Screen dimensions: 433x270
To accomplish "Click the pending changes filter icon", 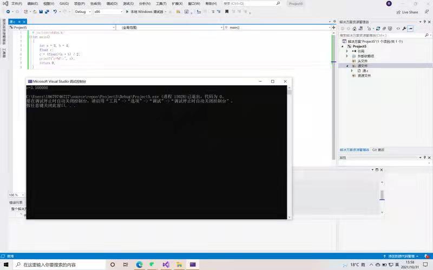I will (370, 29).
